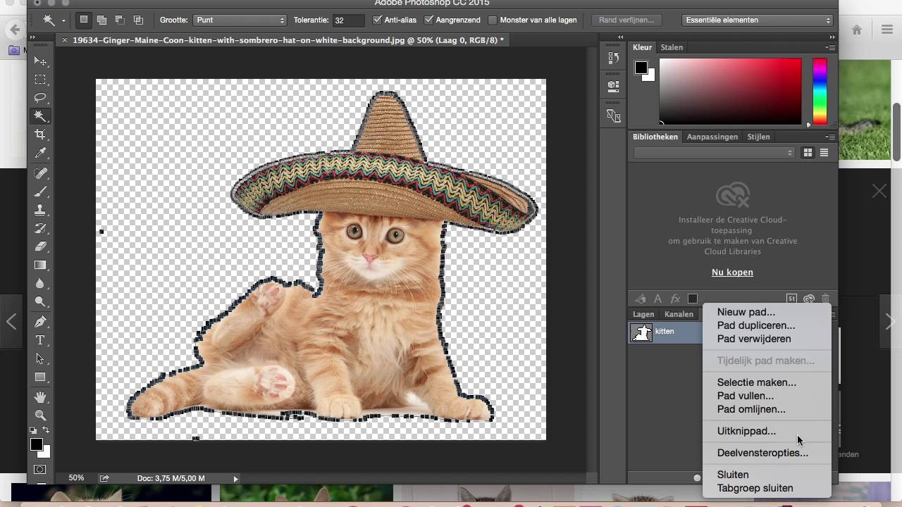Select the Blur tool
Viewport: 902px width, 507px height.
40,283
